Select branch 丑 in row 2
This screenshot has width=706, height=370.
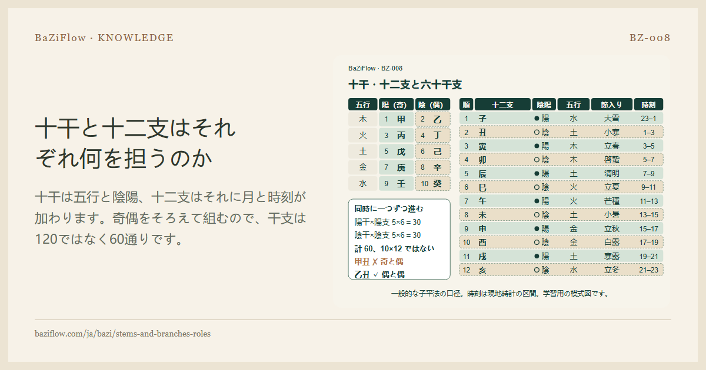pos(482,132)
